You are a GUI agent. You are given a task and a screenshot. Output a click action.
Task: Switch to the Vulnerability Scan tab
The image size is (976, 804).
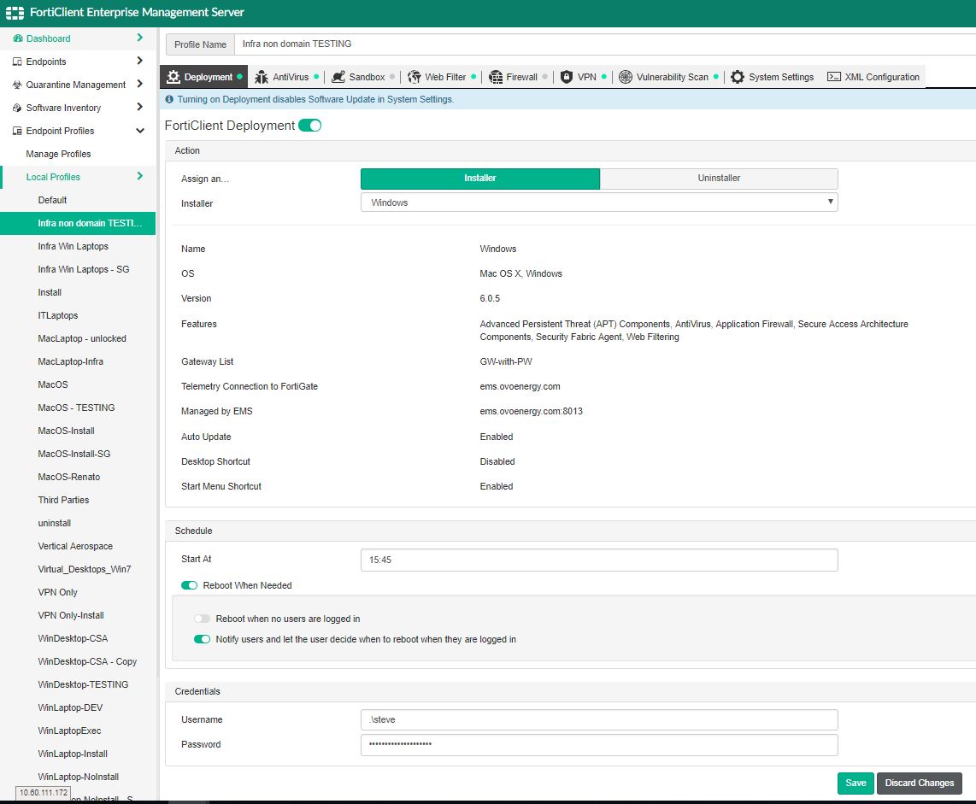pos(667,77)
